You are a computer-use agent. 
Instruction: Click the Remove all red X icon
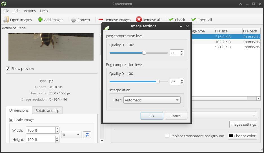coord(139,19)
